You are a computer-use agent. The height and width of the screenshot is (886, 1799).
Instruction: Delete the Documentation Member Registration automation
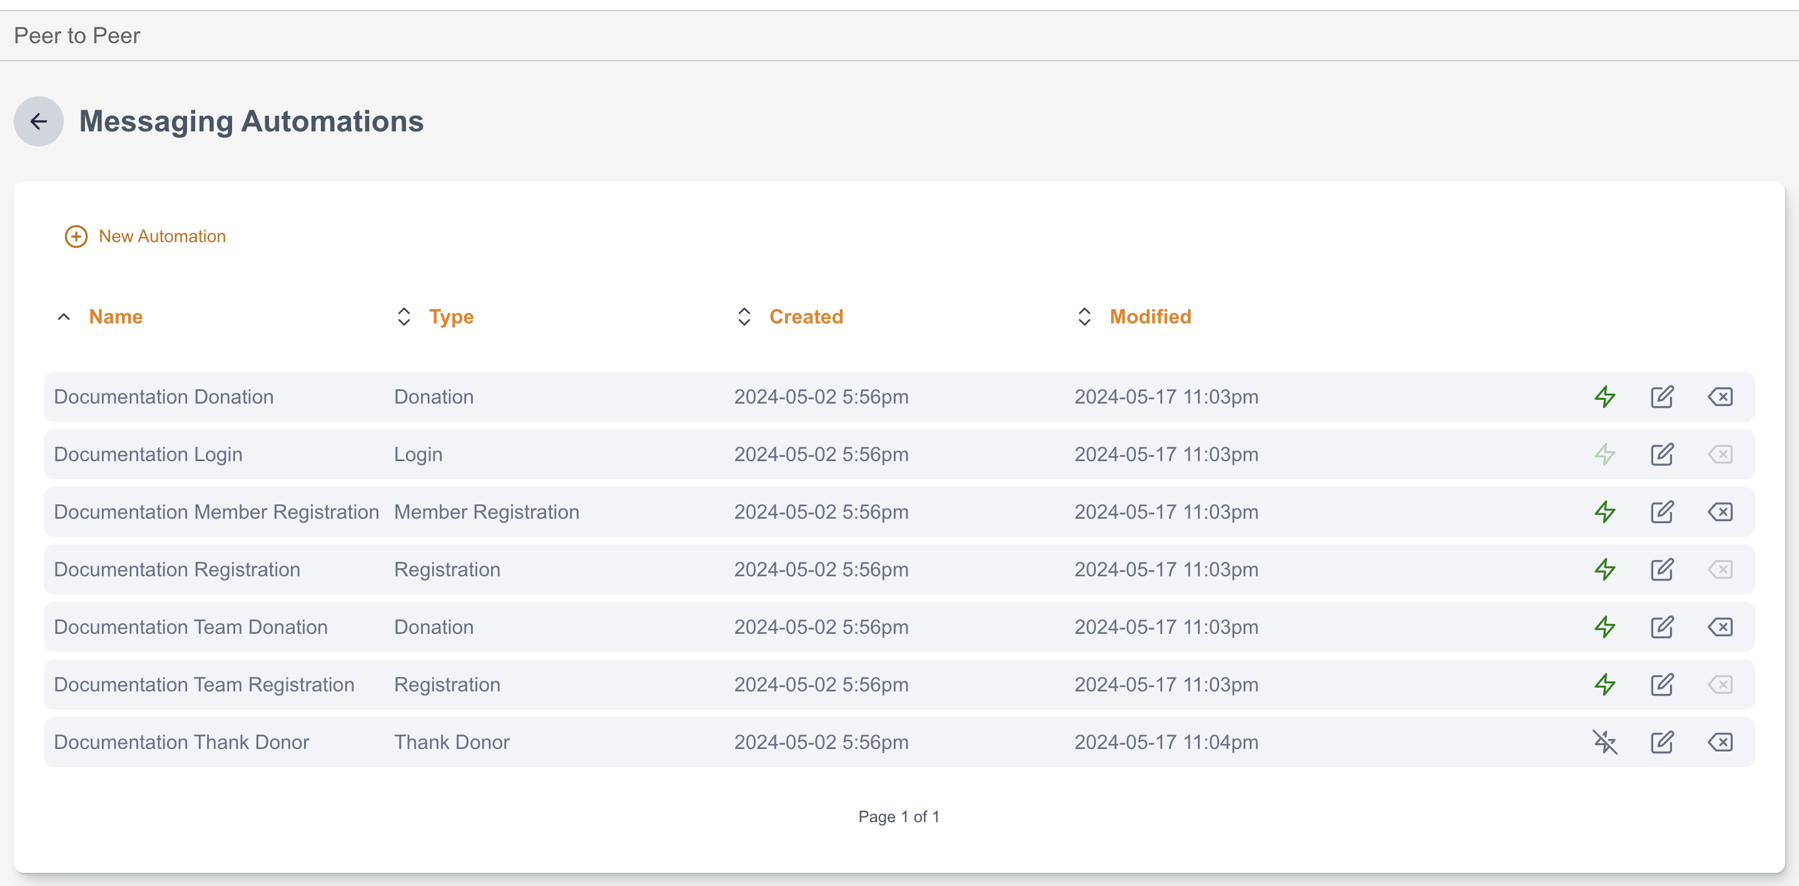pyautogui.click(x=1720, y=512)
